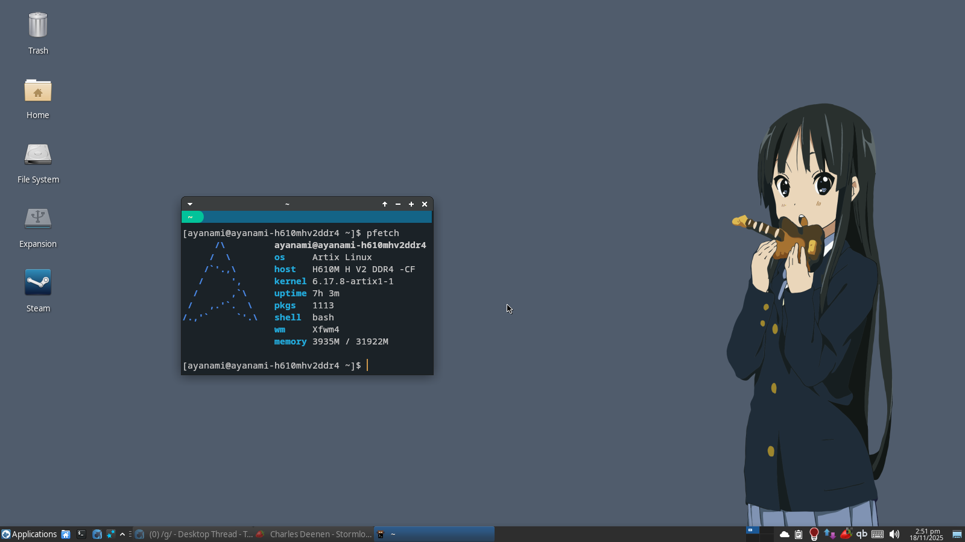Open the volume control speaker icon
965x542 pixels.
894,534
